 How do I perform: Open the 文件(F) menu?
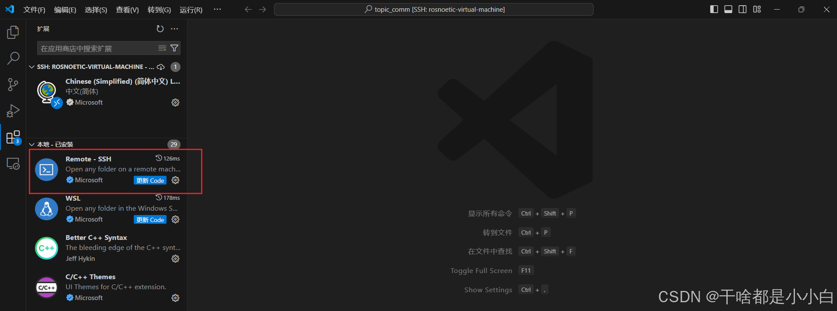(34, 10)
